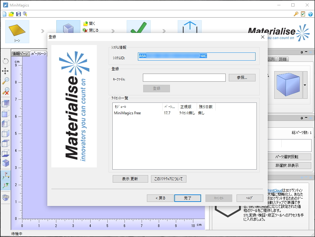Click the license key icon in top-right

[296, 14]
